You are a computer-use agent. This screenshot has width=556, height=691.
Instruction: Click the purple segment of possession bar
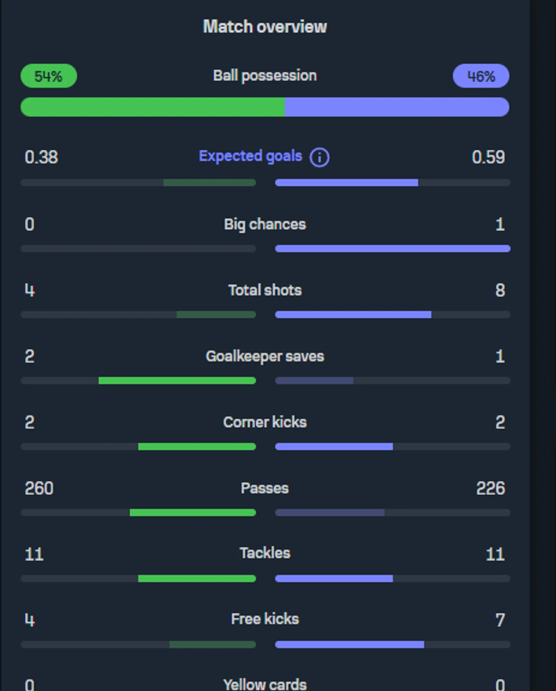[397, 107]
